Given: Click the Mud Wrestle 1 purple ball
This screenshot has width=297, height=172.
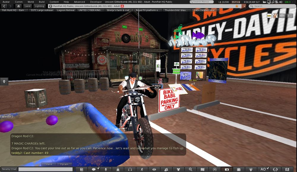Looking at the screenshot, I should coord(52,120).
